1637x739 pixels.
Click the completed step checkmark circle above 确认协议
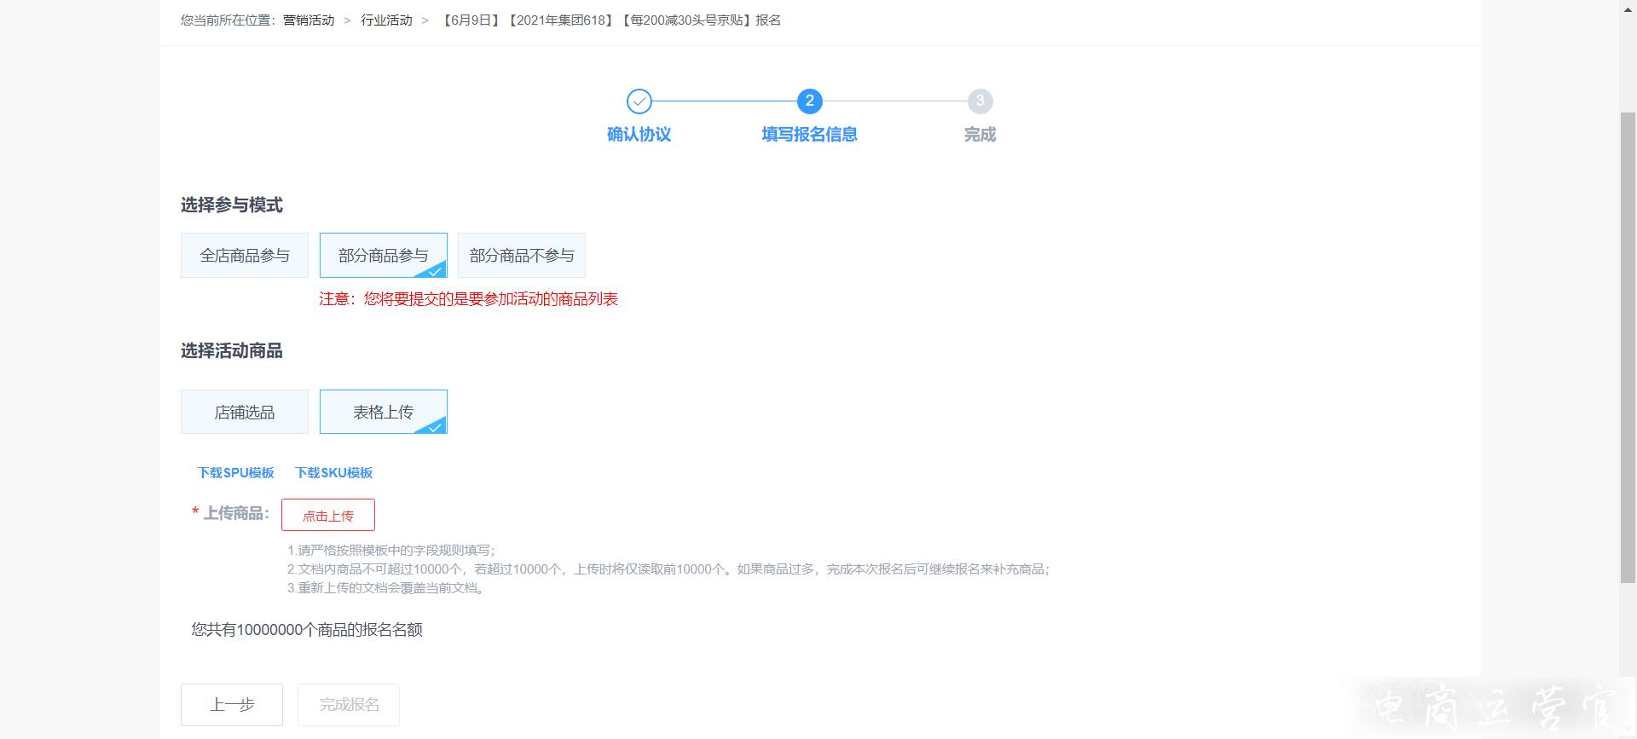click(639, 101)
